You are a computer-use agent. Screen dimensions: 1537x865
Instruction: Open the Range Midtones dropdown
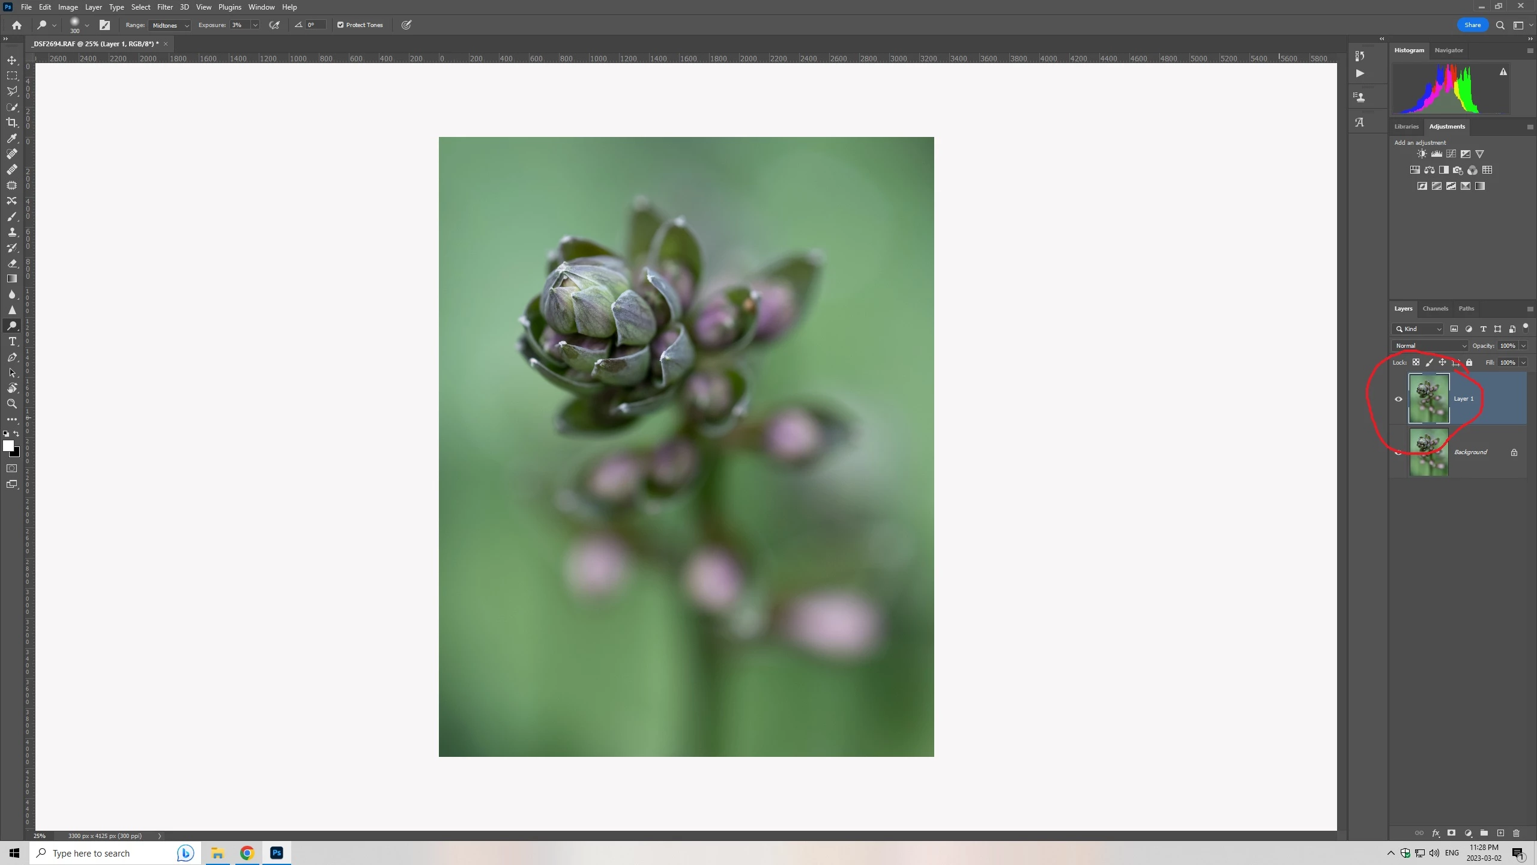point(170,25)
